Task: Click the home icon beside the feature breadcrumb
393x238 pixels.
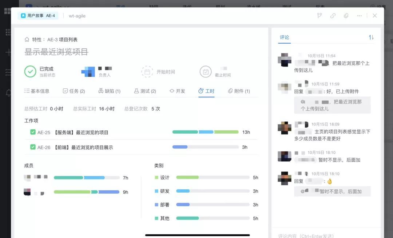Action: 27,40
